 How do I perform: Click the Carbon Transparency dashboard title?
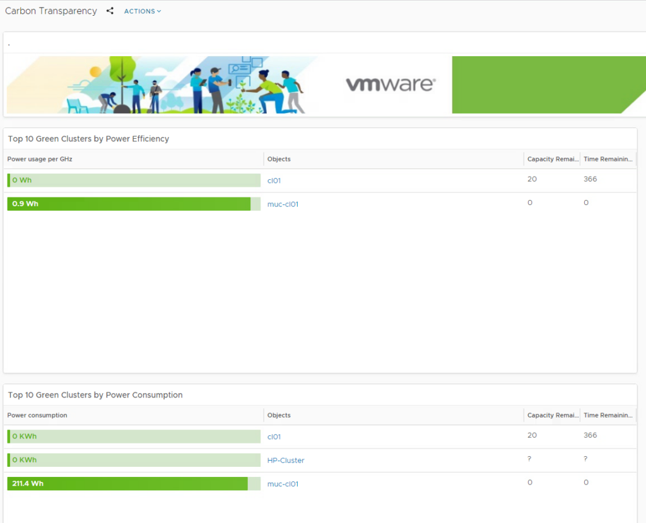pyautogui.click(x=51, y=11)
